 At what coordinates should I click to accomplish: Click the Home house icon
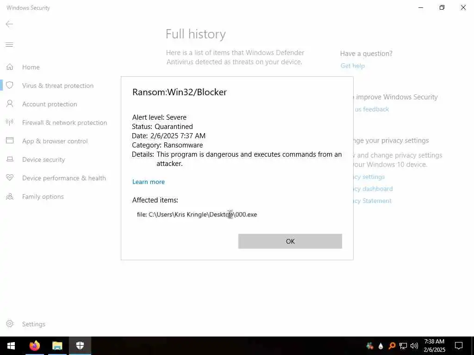[x=10, y=67]
